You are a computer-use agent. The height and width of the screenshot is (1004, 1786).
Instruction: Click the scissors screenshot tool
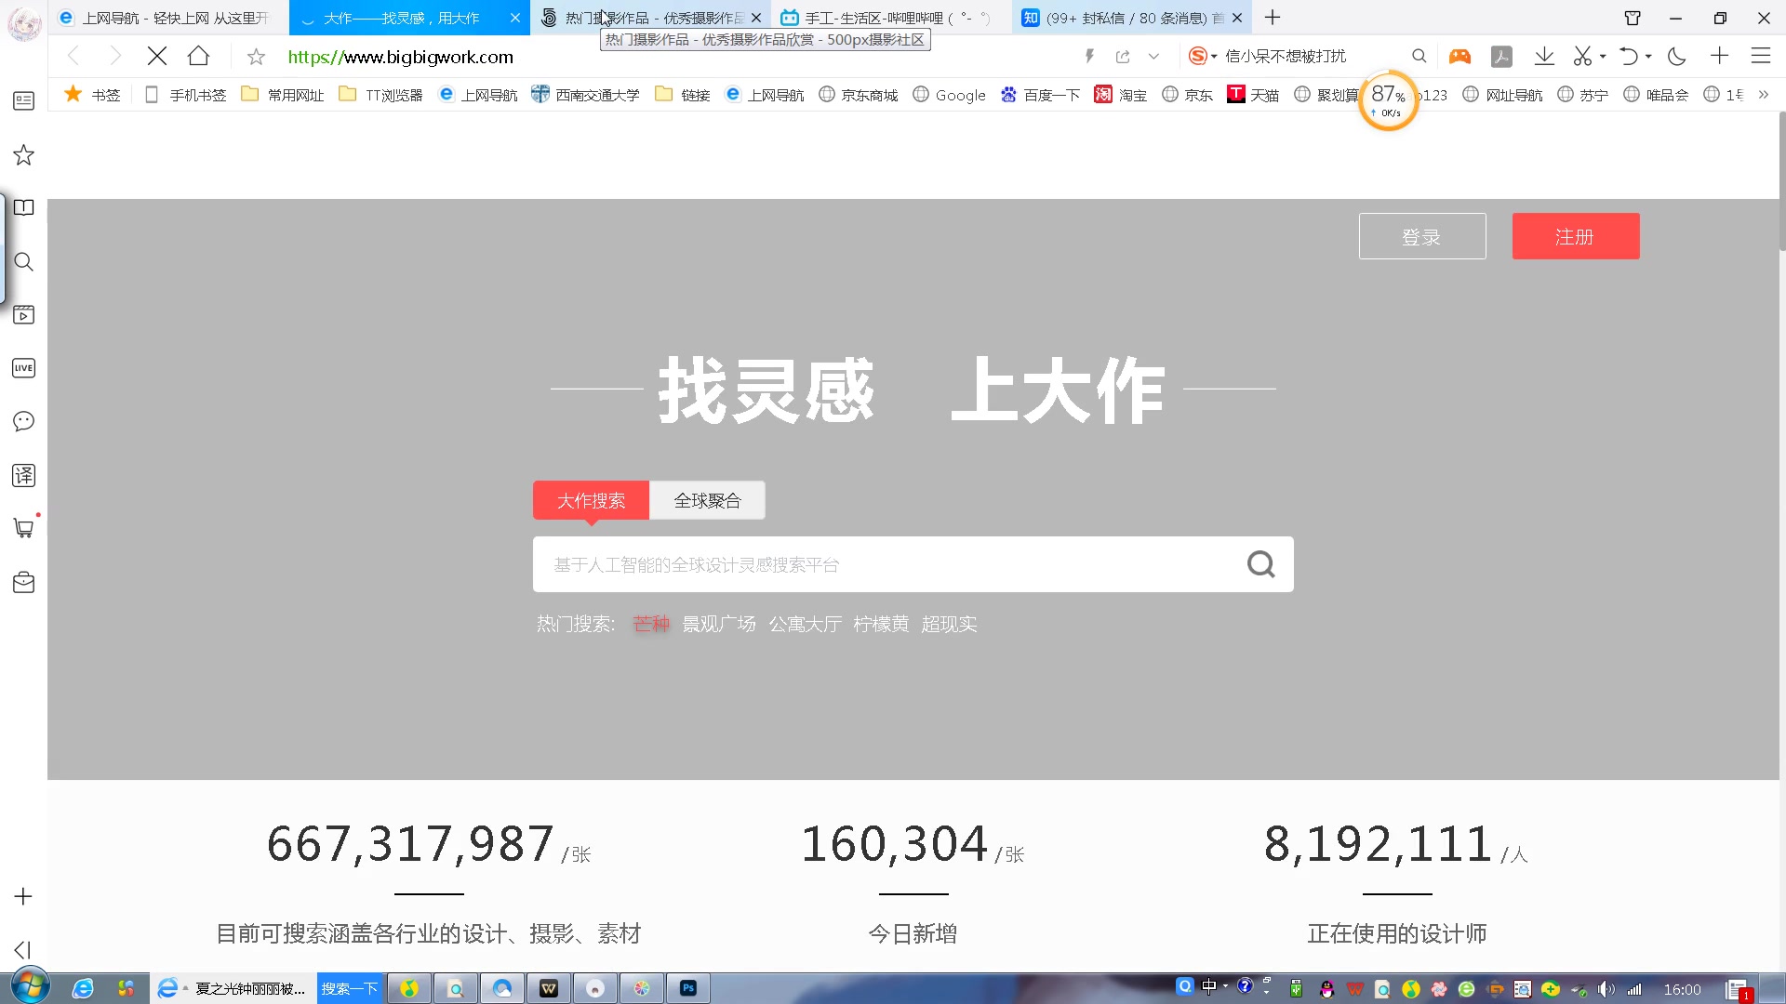(1582, 56)
